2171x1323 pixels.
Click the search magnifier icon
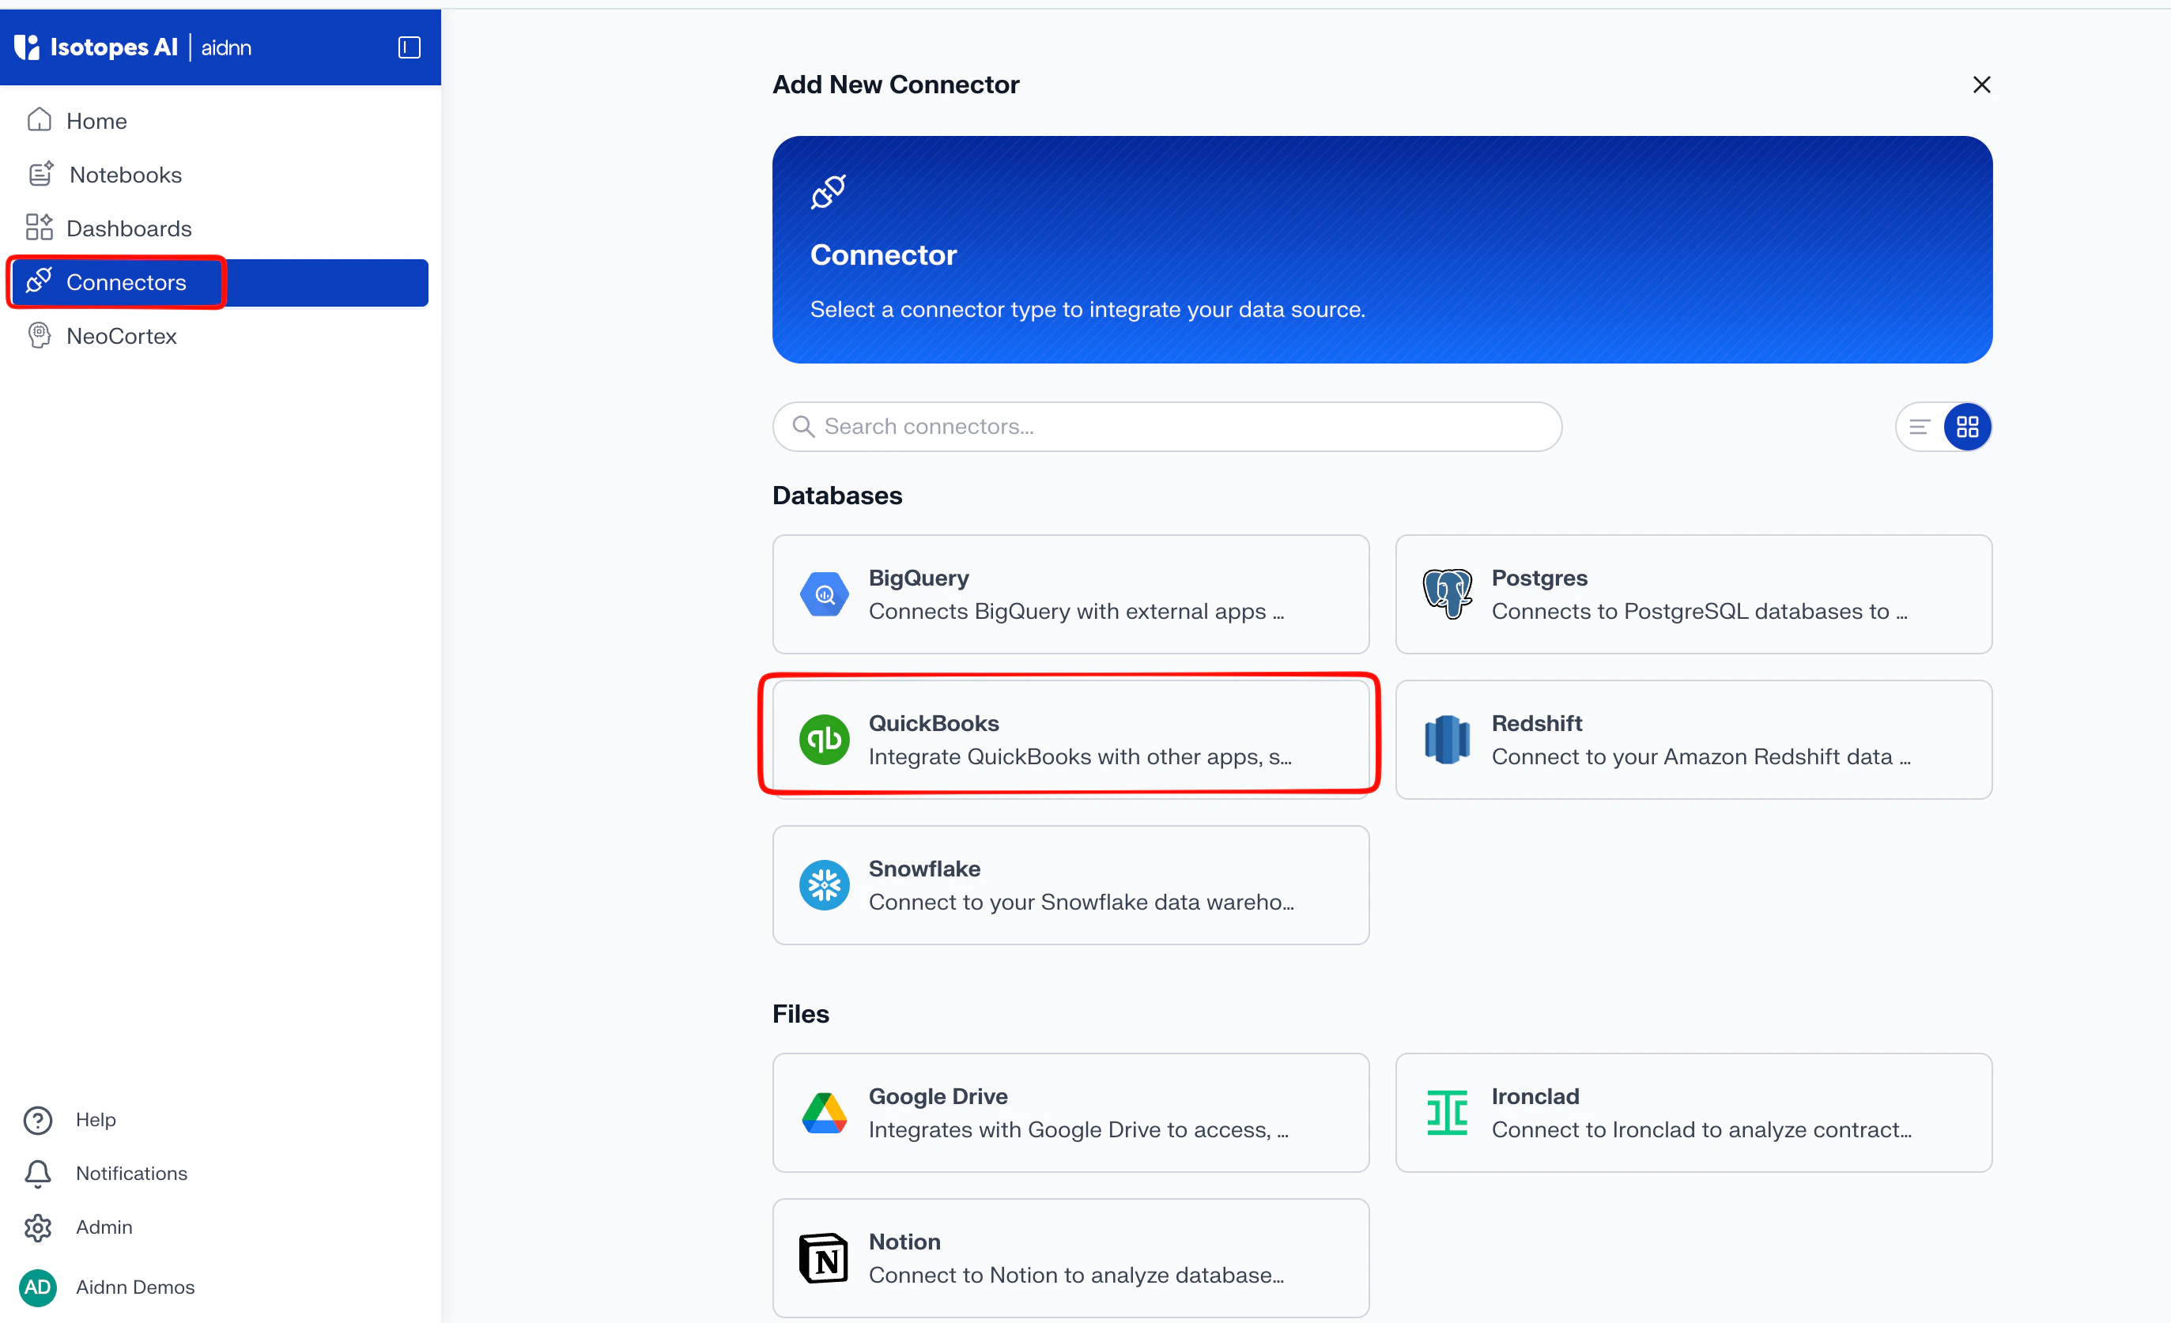tap(803, 426)
